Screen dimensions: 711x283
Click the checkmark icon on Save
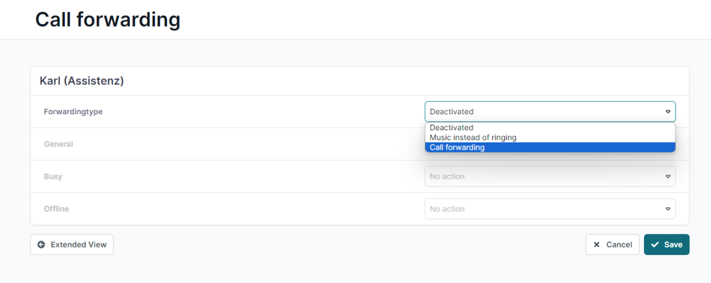click(655, 245)
